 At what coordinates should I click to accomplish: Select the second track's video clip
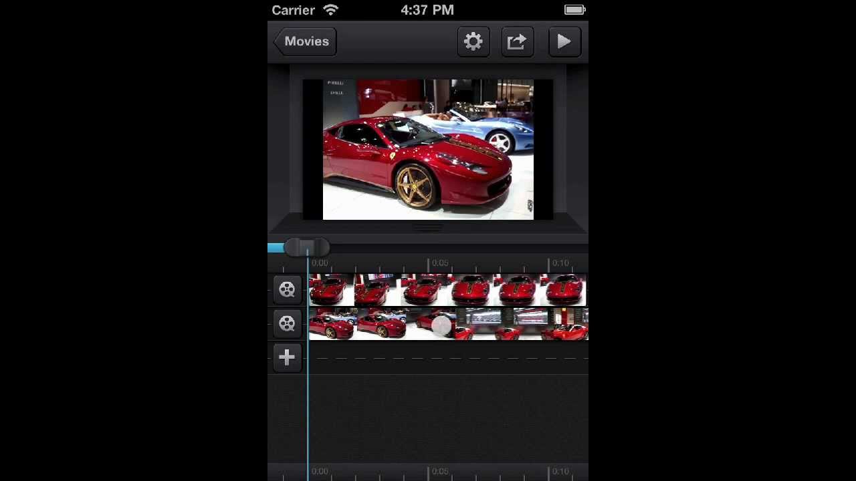pos(448,324)
